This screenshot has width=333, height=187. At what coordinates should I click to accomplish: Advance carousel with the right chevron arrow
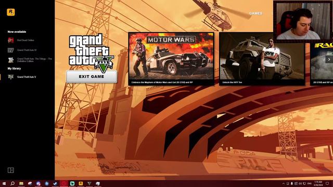pyautogui.click(x=329, y=60)
